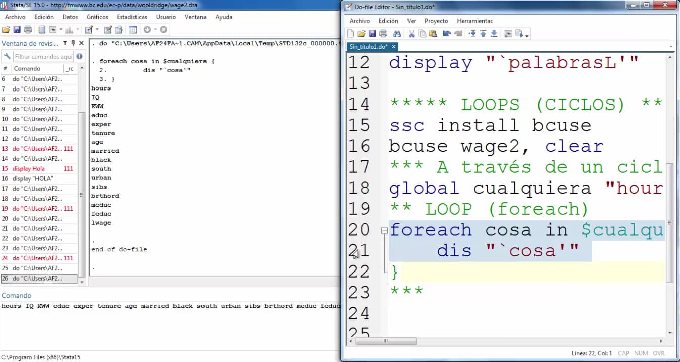
Task: Click the Save icon in Stata main toolbar
Action: pyautogui.click(x=17, y=30)
